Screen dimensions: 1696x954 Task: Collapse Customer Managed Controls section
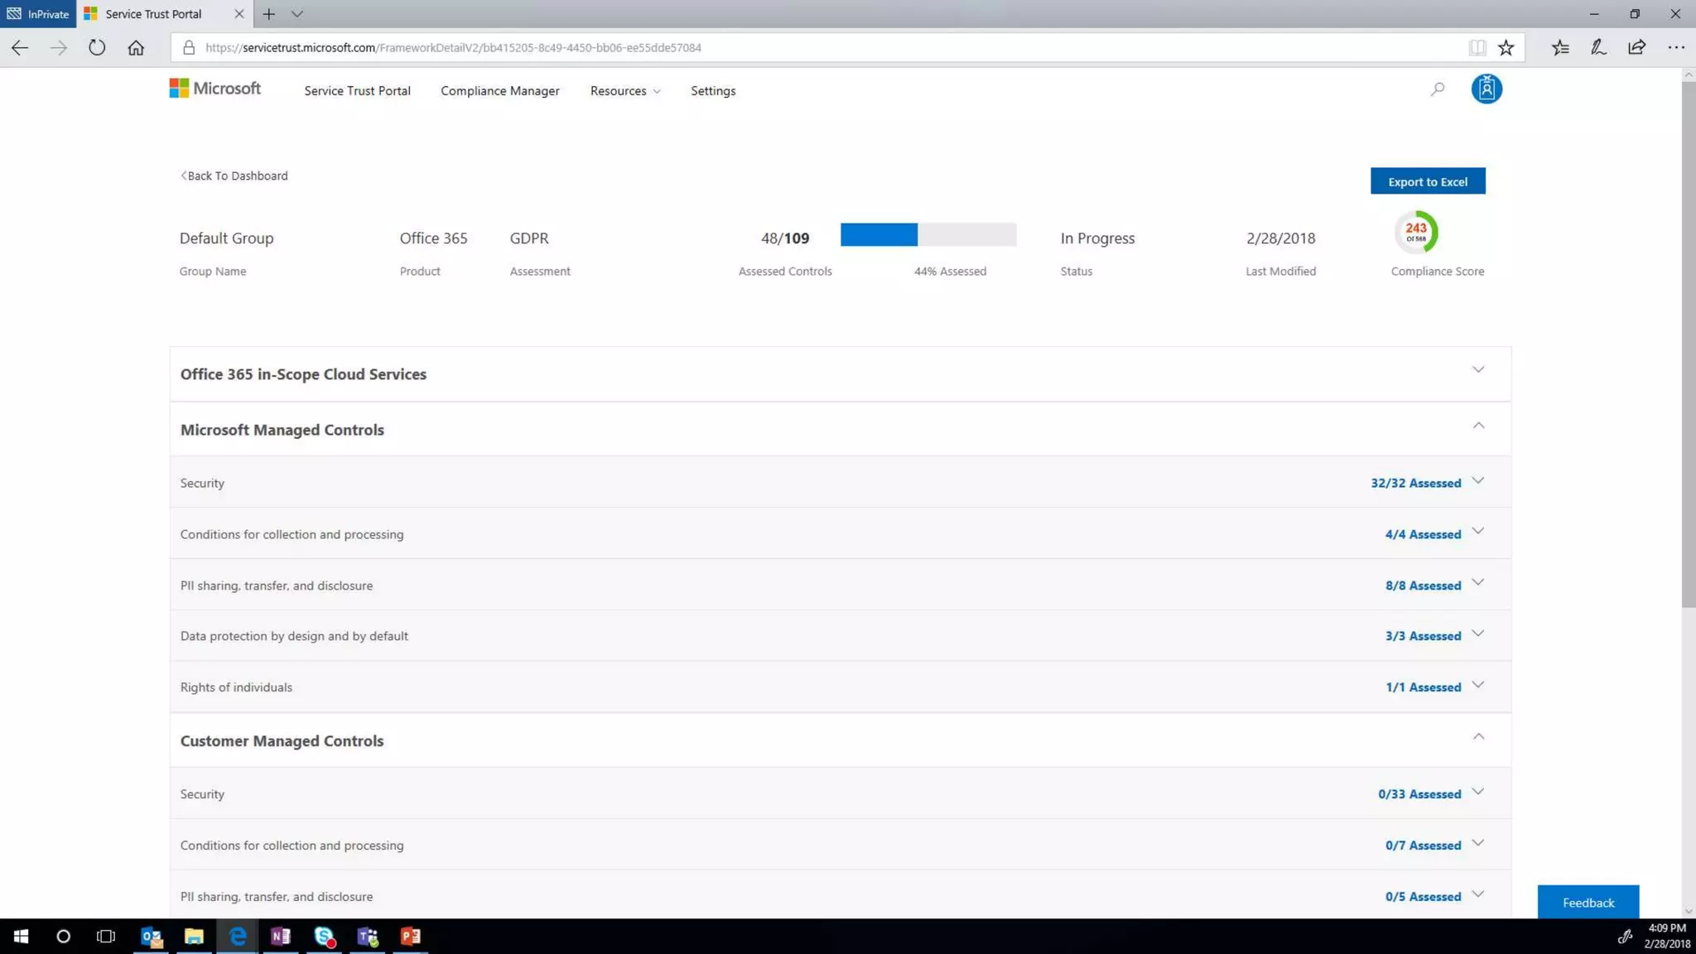click(x=1478, y=737)
